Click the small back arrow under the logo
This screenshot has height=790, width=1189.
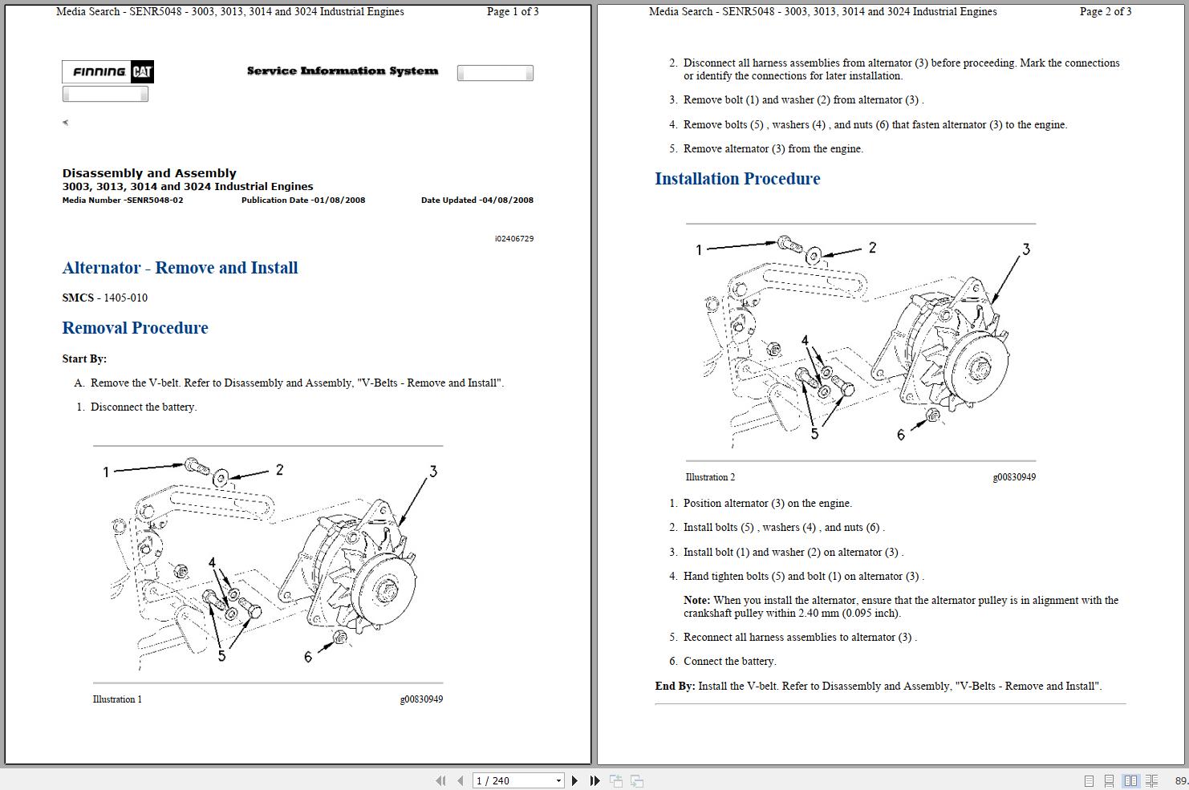64,122
